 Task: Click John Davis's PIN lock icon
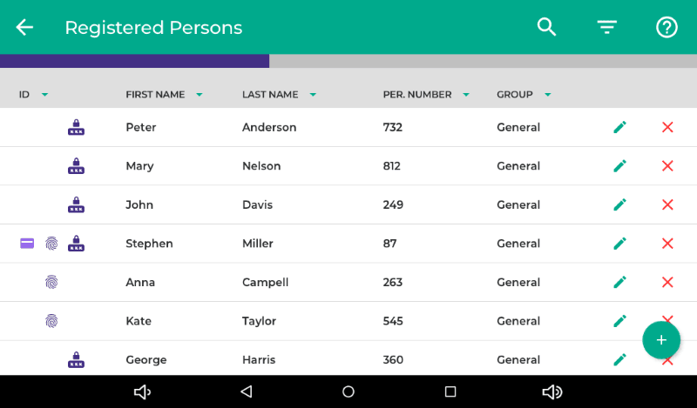(x=76, y=205)
